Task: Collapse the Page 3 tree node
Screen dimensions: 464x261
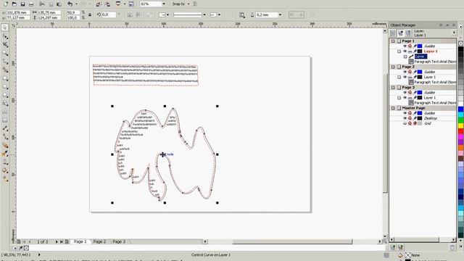Action: (x=393, y=87)
